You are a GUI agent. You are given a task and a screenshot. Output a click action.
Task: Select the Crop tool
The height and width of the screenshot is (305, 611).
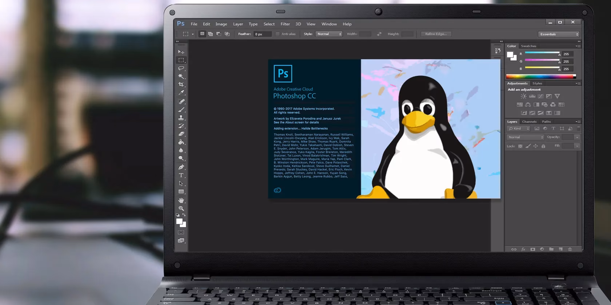181,84
